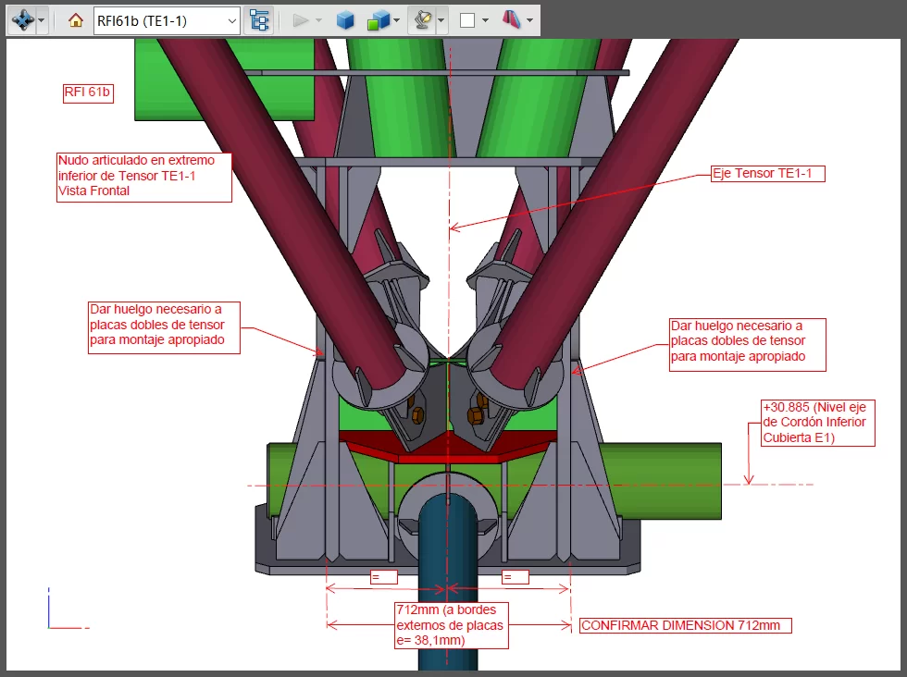Open the model render mode dropdown arrow

pos(397,20)
